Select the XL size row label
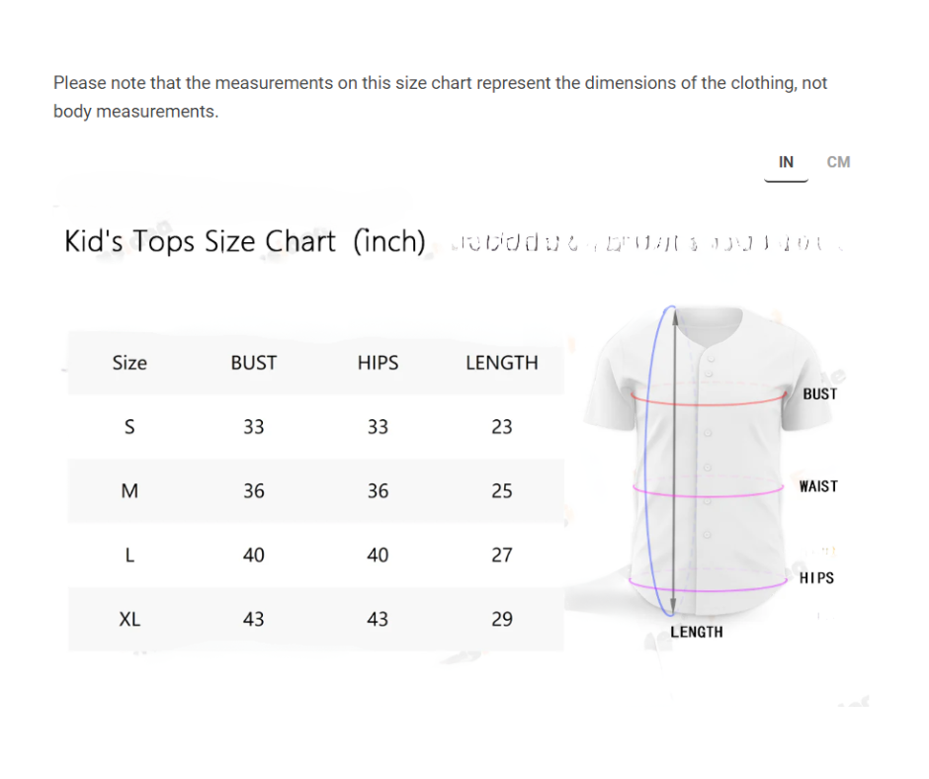The width and height of the screenshot is (929, 779). [129, 620]
